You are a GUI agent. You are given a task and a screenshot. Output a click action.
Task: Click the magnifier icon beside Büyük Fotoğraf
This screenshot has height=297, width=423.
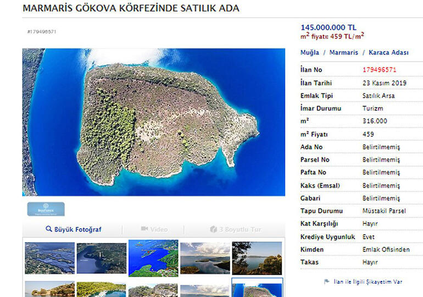coord(48,229)
